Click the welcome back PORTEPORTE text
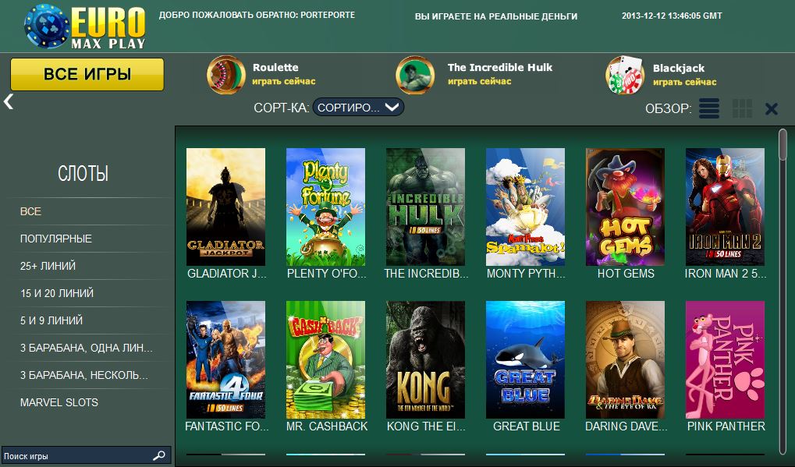Screen dimensions: 795x467 [257, 15]
